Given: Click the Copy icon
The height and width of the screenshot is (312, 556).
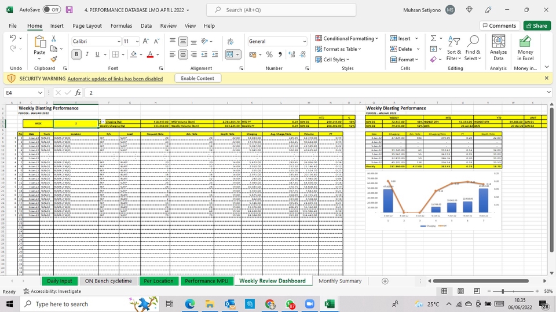Looking at the screenshot, I should [x=54, y=49].
